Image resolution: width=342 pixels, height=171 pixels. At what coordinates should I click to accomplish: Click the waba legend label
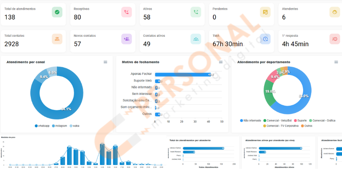coord(75,126)
